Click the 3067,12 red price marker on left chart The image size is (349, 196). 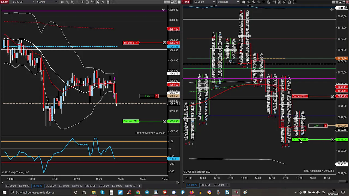(173, 29)
